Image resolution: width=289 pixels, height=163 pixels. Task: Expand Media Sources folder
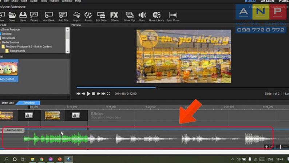[11, 42]
